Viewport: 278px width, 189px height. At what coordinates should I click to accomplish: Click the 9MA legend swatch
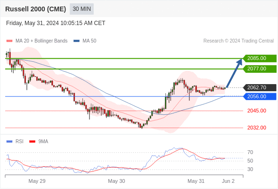tap(32, 142)
